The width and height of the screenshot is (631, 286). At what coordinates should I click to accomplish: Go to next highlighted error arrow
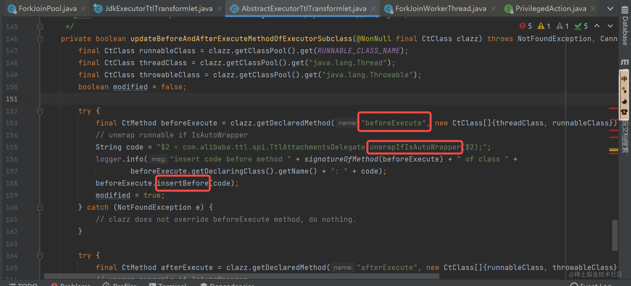(610, 26)
